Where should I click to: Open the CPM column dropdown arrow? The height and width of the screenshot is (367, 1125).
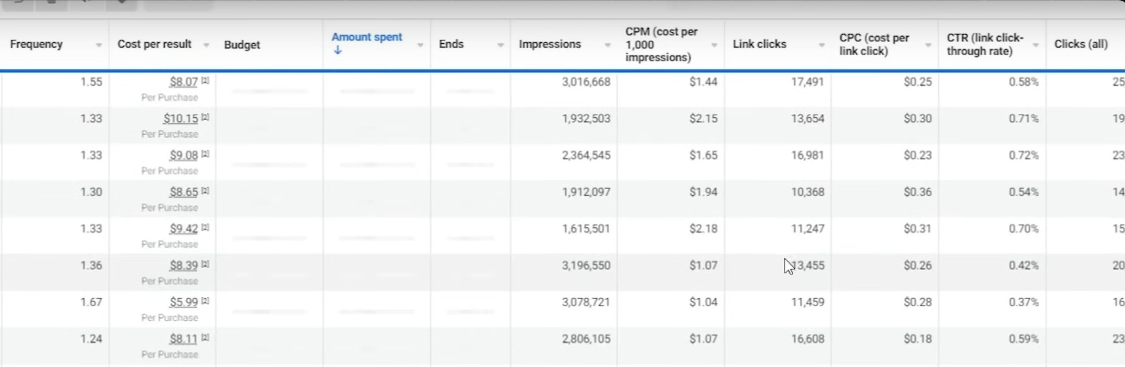pos(714,45)
